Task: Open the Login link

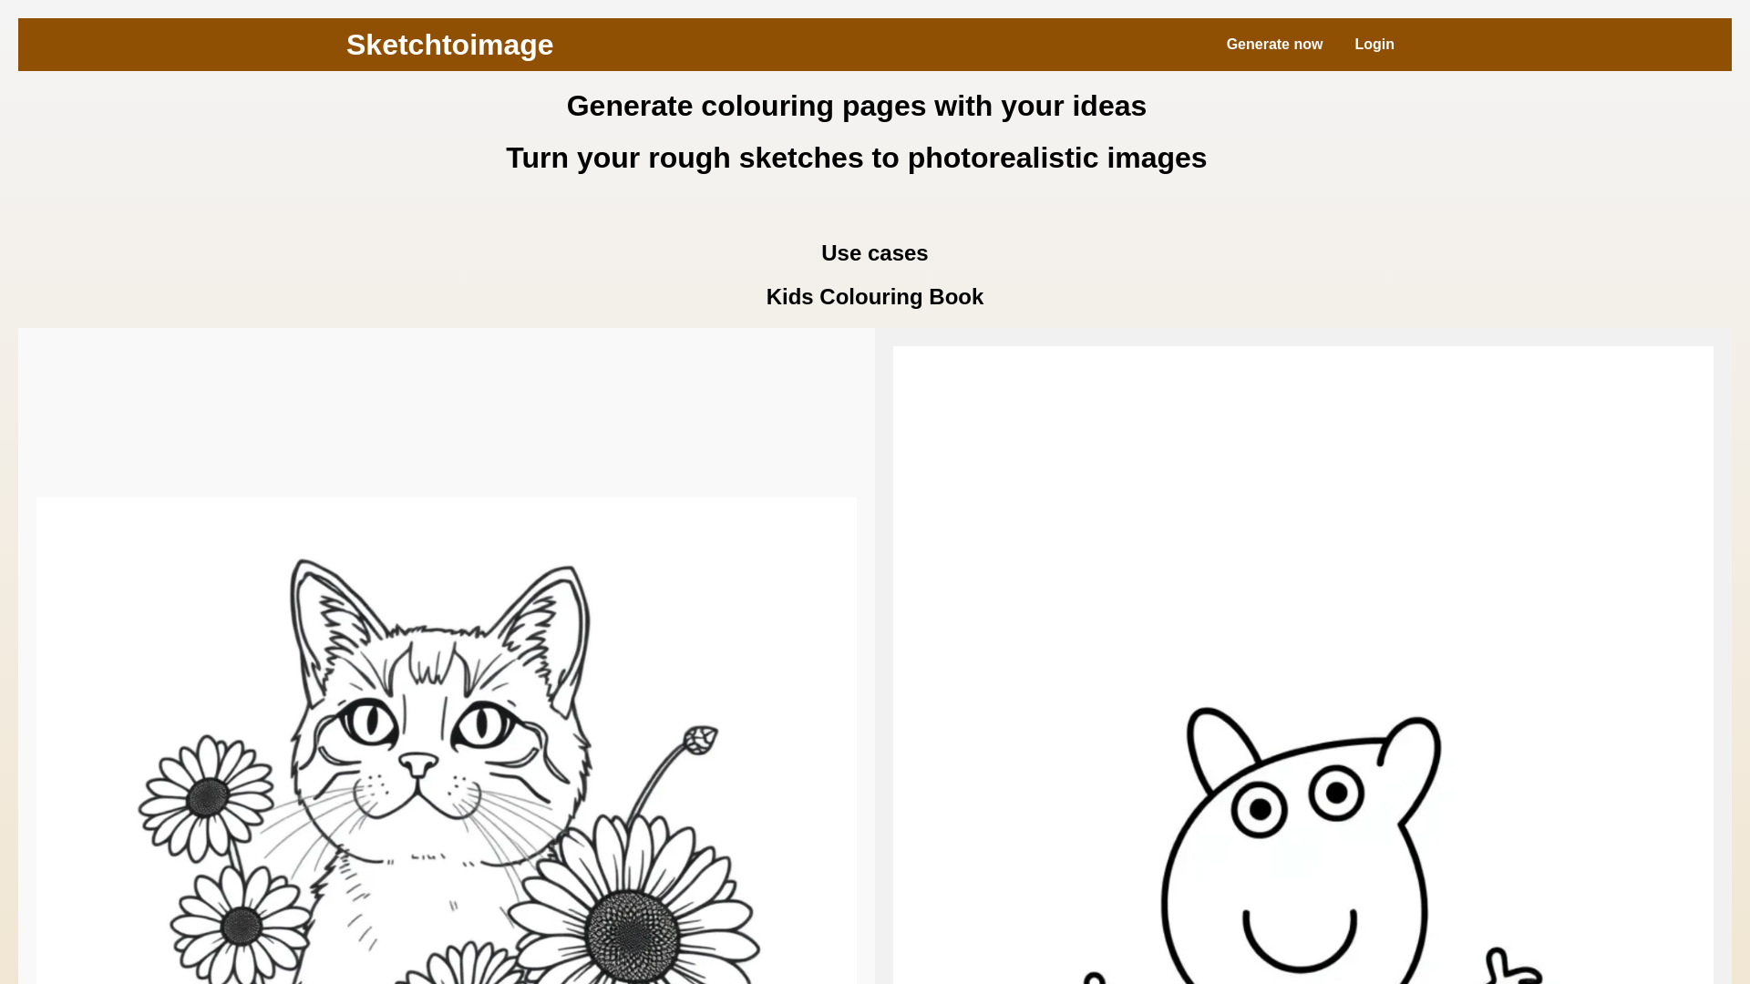Action: click(1374, 45)
